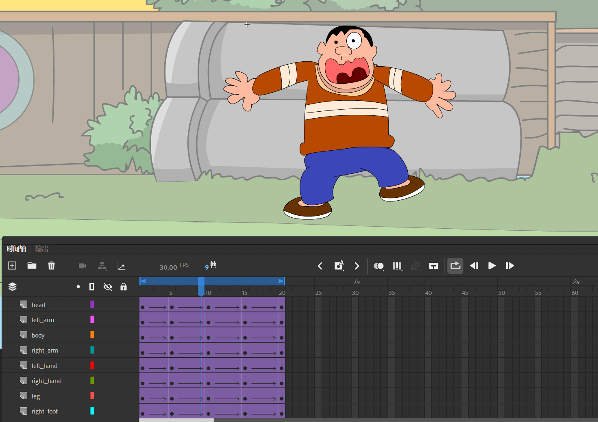Lock all layers

tap(124, 287)
